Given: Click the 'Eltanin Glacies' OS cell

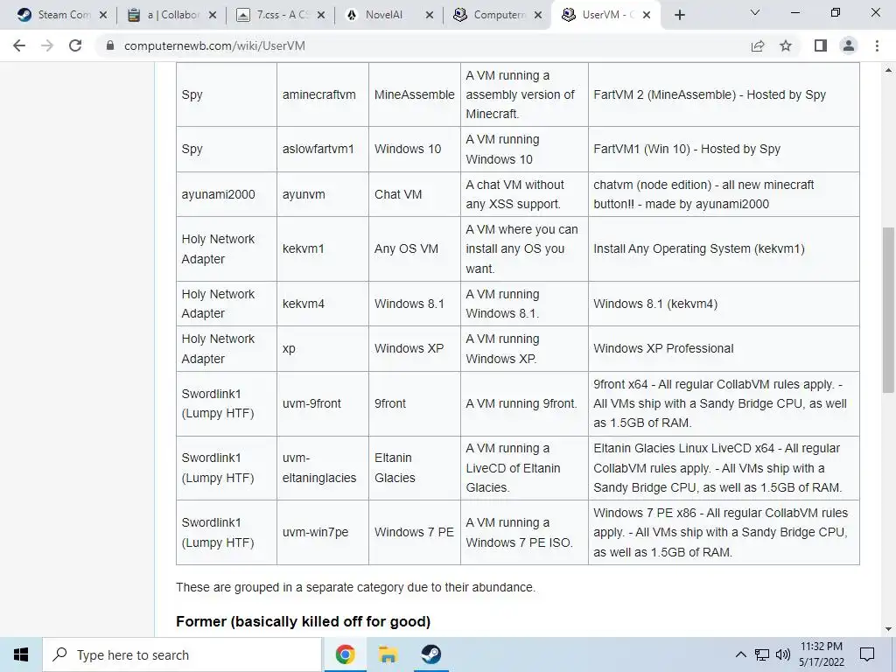Looking at the screenshot, I should [414, 468].
